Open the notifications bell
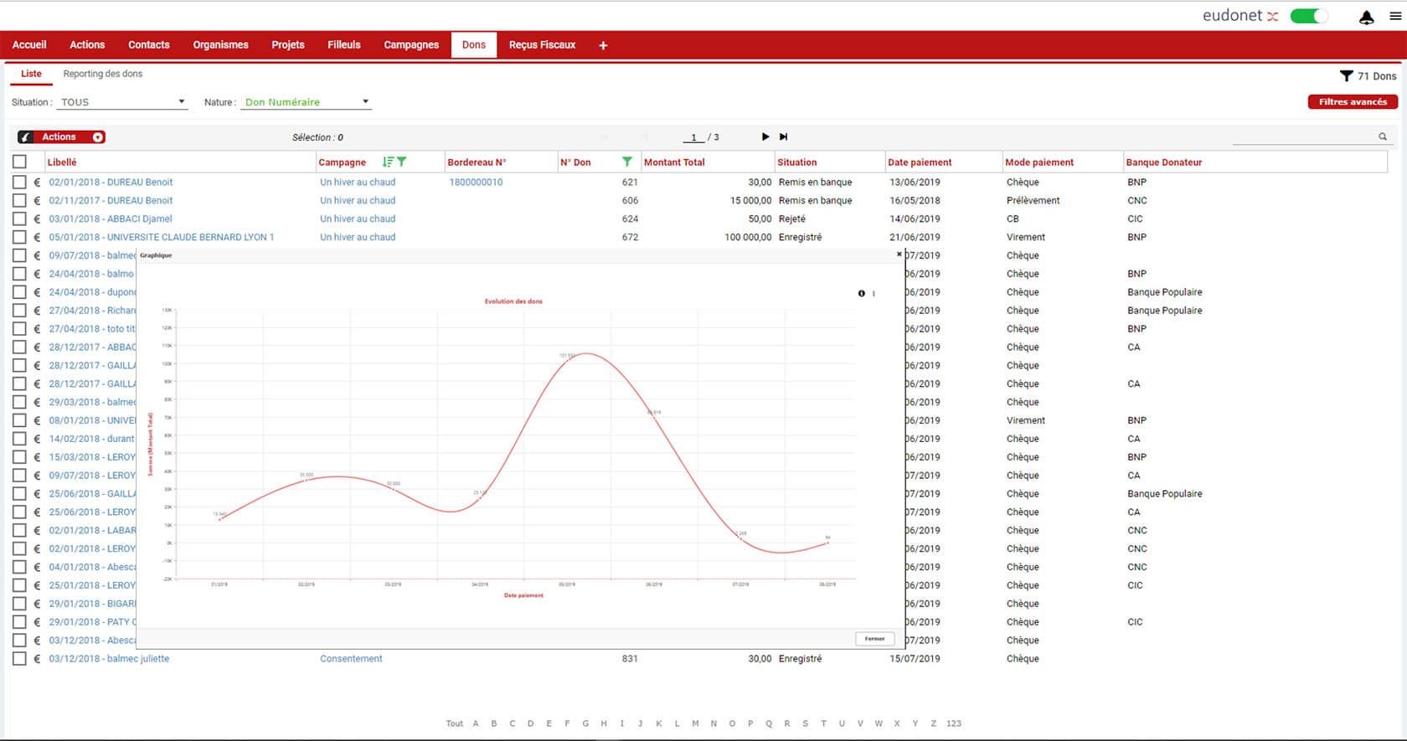Image resolution: width=1407 pixels, height=741 pixels. click(x=1366, y=17)
